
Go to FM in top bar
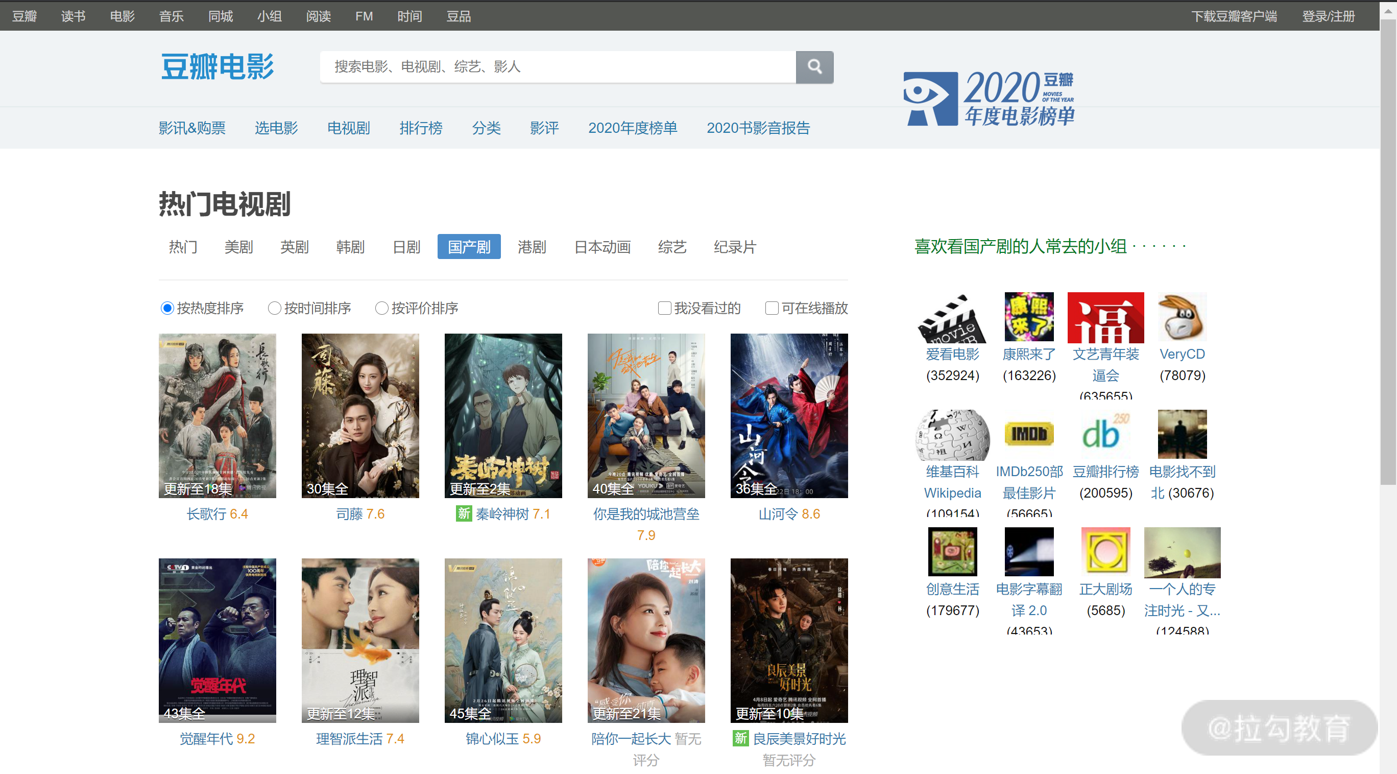tap(364, 16)
